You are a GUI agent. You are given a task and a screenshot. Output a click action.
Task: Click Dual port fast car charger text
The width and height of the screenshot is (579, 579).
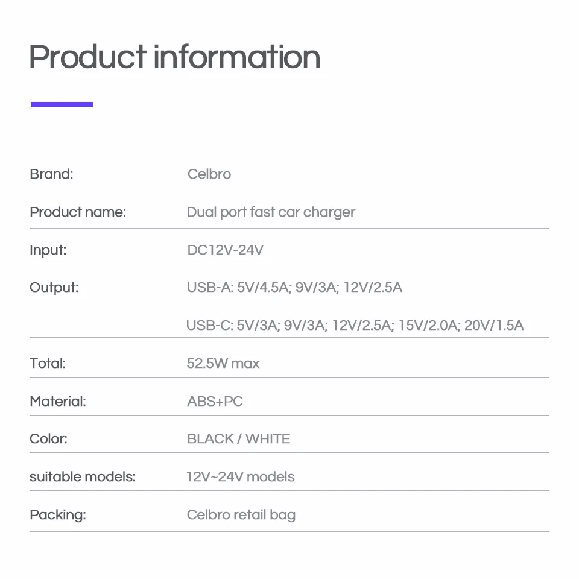pyautogui.click(x=271, y=212)
